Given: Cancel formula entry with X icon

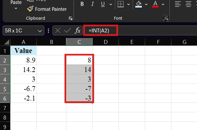Looking at the screenshot, I should [x=58, y=30].
